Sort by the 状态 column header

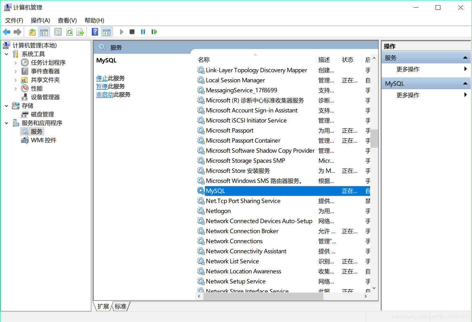tap(350, 60)
